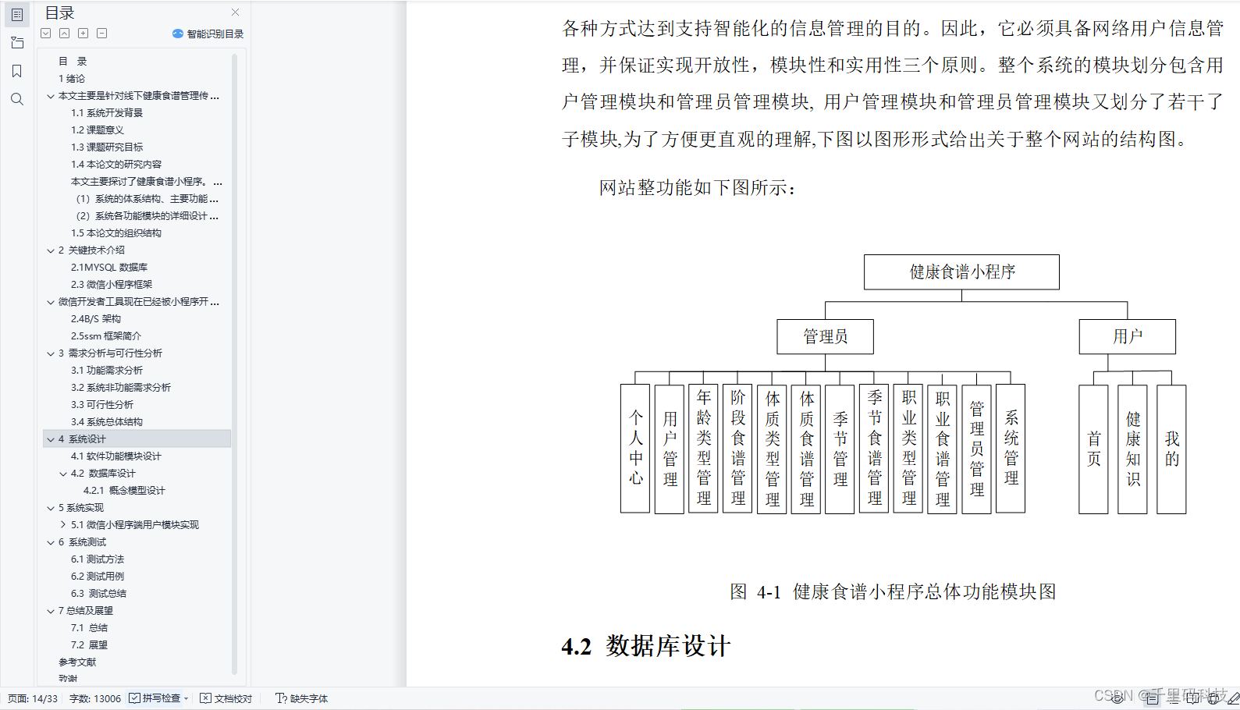Click the blue smart-recognition robot icon
The width and height of the screenshot is (1240, 710).
[178, 34]
